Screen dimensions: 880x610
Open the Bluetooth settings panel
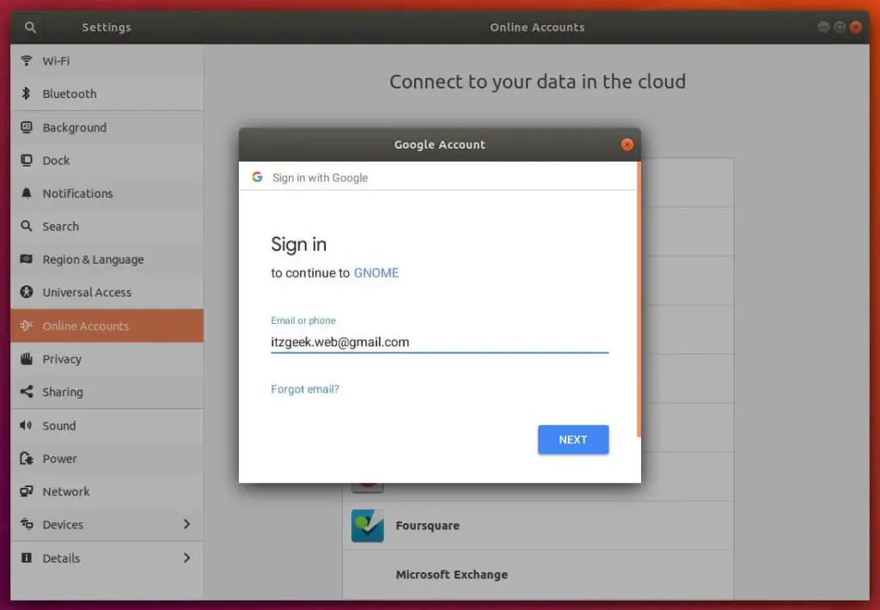tap(107, 94)
